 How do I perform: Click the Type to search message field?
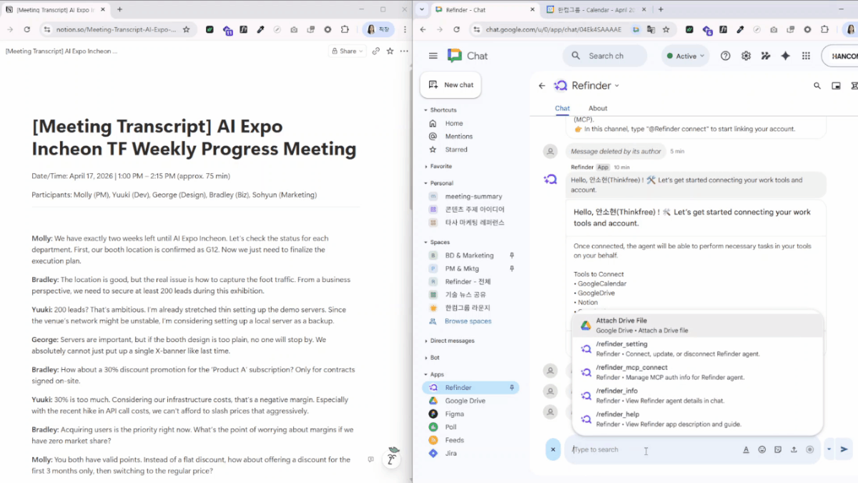(643, 449)
